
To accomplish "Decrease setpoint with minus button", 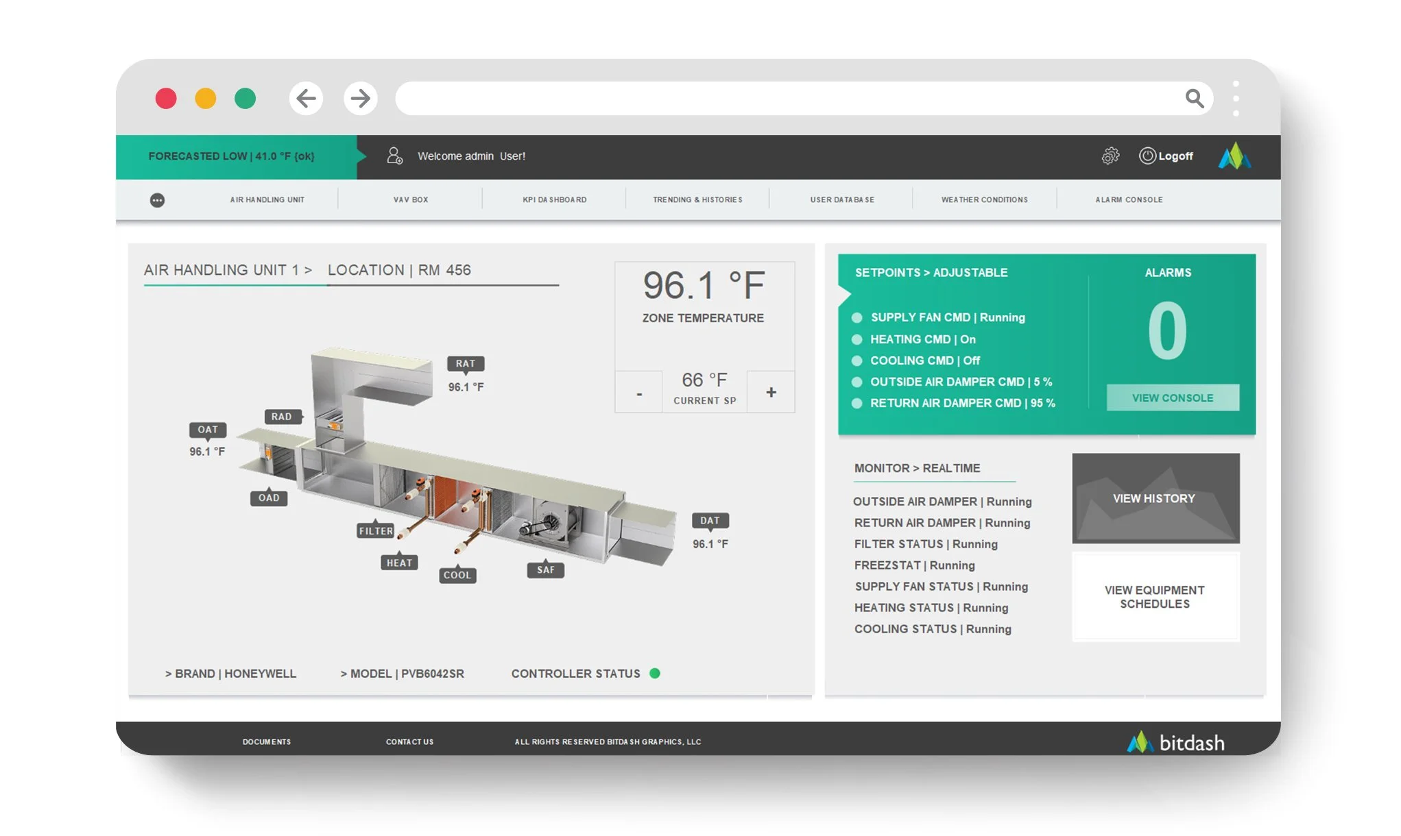I will tap(639, 393).
